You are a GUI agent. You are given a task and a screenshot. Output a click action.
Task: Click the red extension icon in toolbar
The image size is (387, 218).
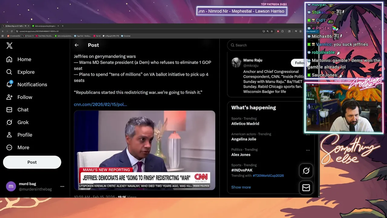point(278,31)
